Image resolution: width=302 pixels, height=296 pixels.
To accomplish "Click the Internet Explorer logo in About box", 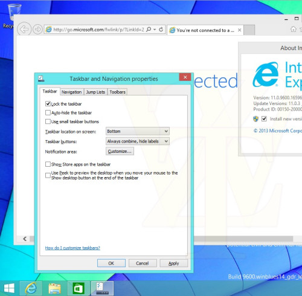I will [x=266, y=74].
